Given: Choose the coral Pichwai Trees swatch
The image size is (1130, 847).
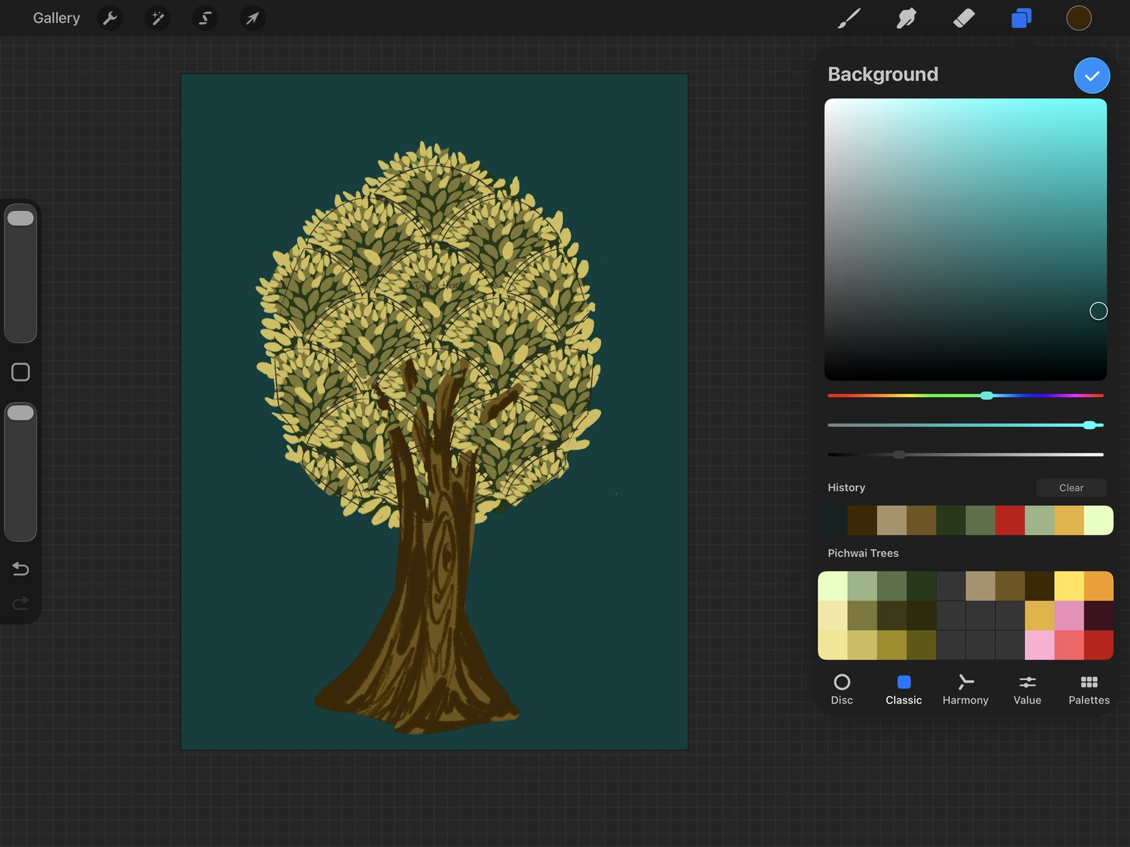Looking at the screenshot, I should point(1069,645).
